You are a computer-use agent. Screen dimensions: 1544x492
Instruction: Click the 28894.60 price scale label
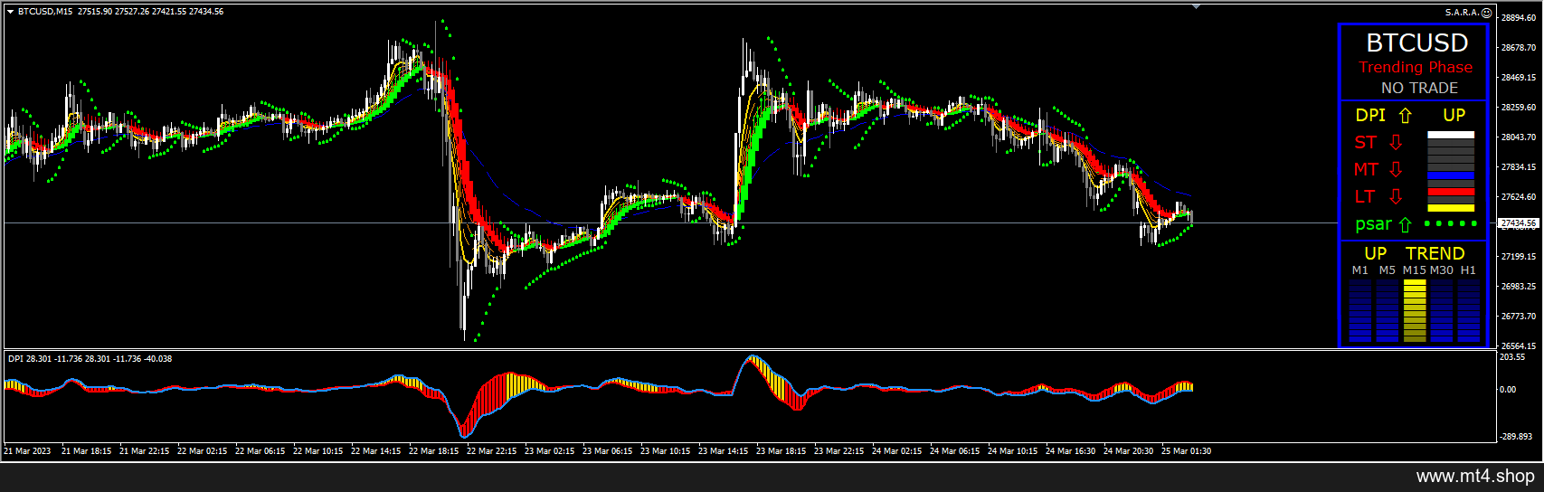coord(1519,18)
